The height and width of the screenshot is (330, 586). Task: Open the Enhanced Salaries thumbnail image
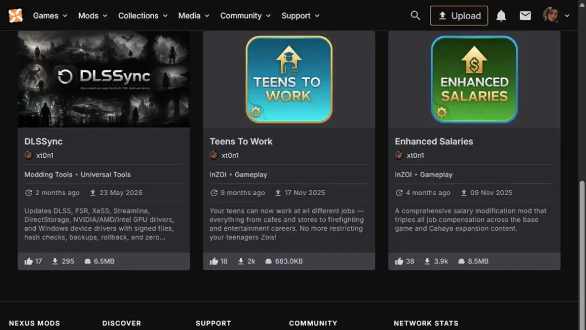(x=474, y=79)
